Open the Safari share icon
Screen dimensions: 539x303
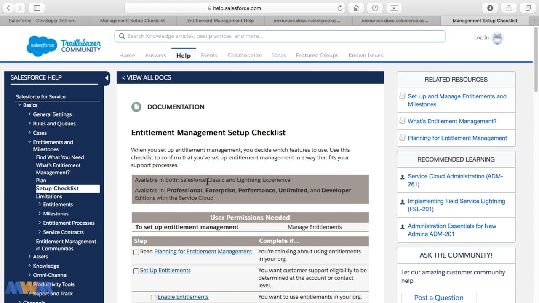tap(509, 8)
